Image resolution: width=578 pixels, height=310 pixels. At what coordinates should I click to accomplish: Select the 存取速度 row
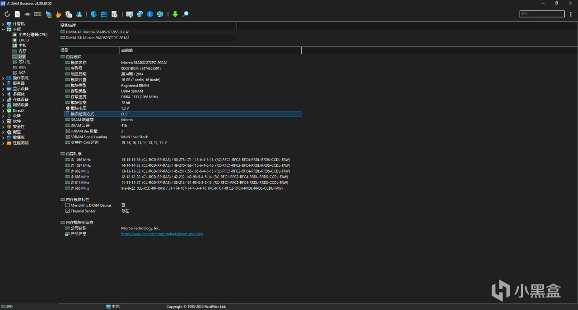tap(183, 97)
